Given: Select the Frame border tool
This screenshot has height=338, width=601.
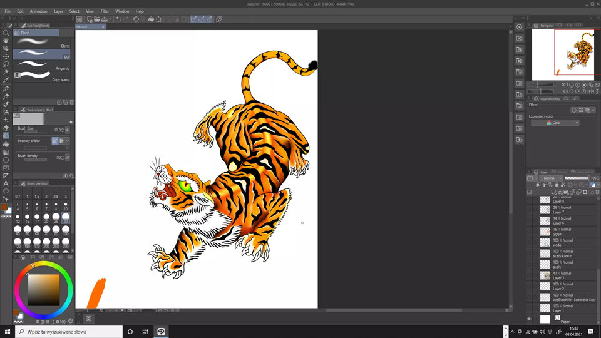Looking at the screenshot, I should (x=6, y=168).
